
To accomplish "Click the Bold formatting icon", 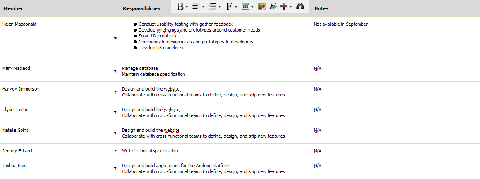I will tap(180, 6).
